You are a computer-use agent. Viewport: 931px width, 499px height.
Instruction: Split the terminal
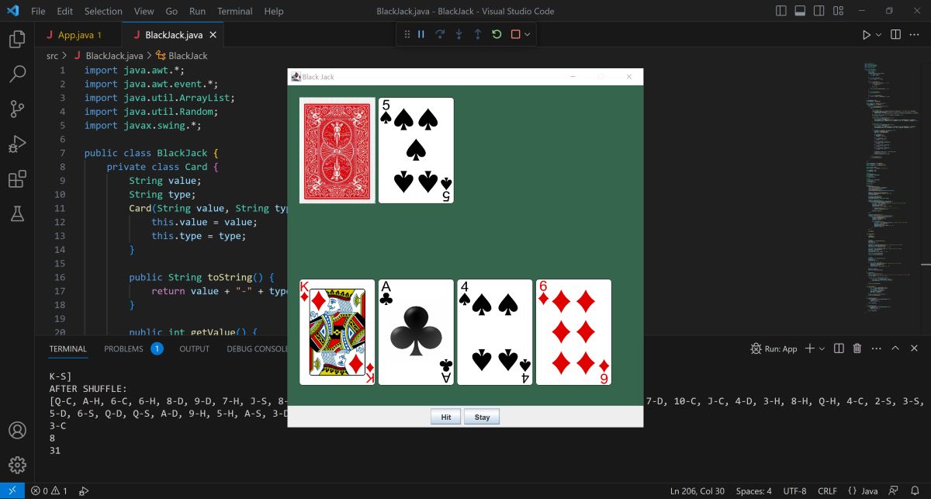click(x=839, y=348)
